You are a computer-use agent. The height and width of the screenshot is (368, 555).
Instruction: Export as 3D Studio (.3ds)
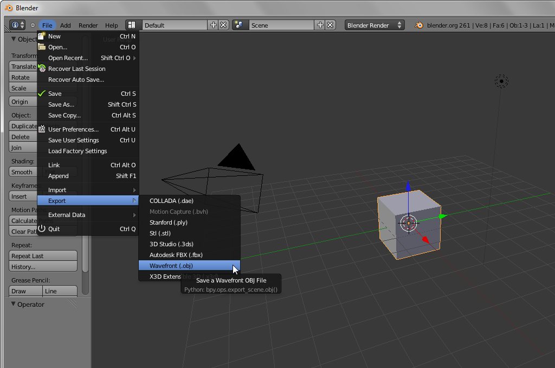[189, 244]
